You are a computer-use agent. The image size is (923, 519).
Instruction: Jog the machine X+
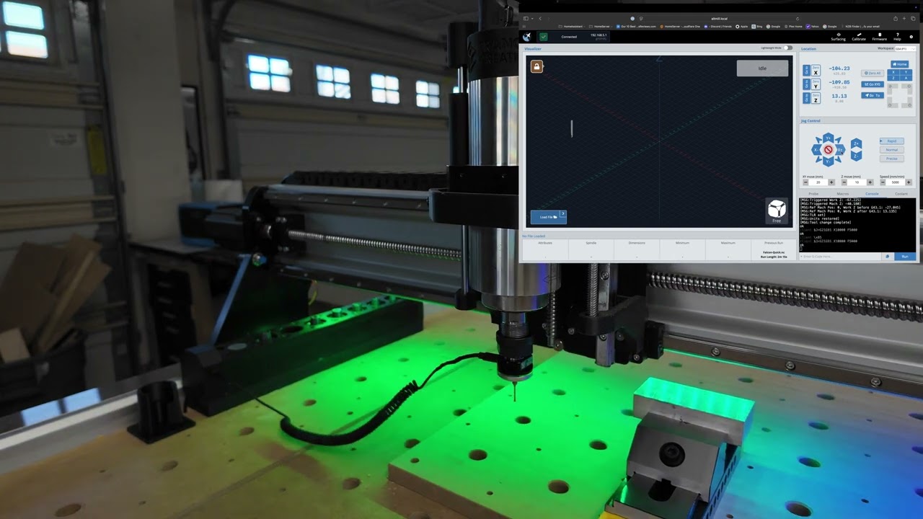point(840,150)
